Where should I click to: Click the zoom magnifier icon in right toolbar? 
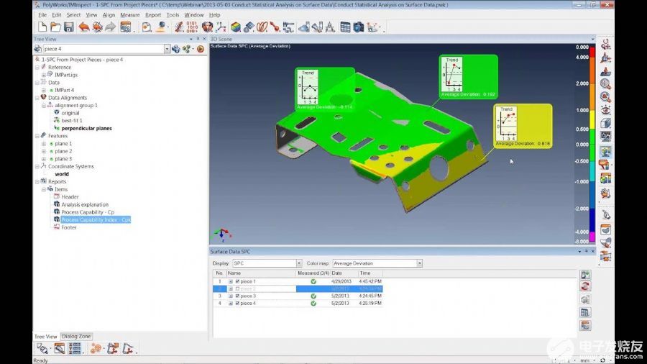point(605,83)
